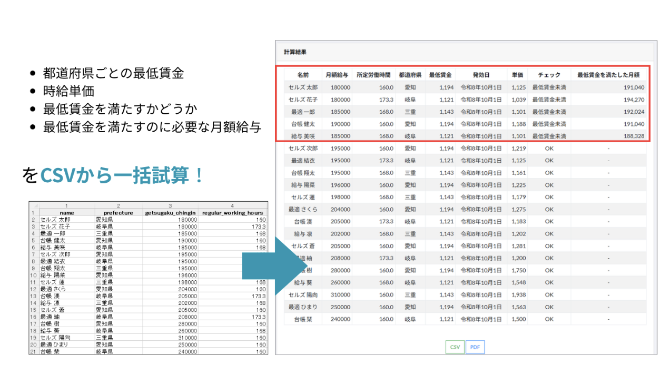Viewport: 670px width, 374px height.
Task: Click '最適 さくら' name in results table
Action: click(303, 209)
